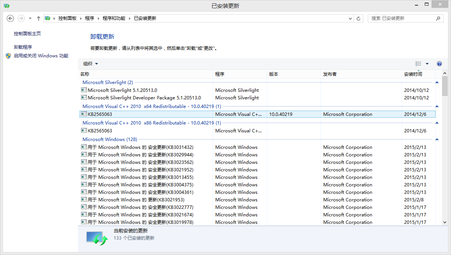This screenshot has width=451, height=255.
Task: Change view using the view icon
Action: point(418,64)
